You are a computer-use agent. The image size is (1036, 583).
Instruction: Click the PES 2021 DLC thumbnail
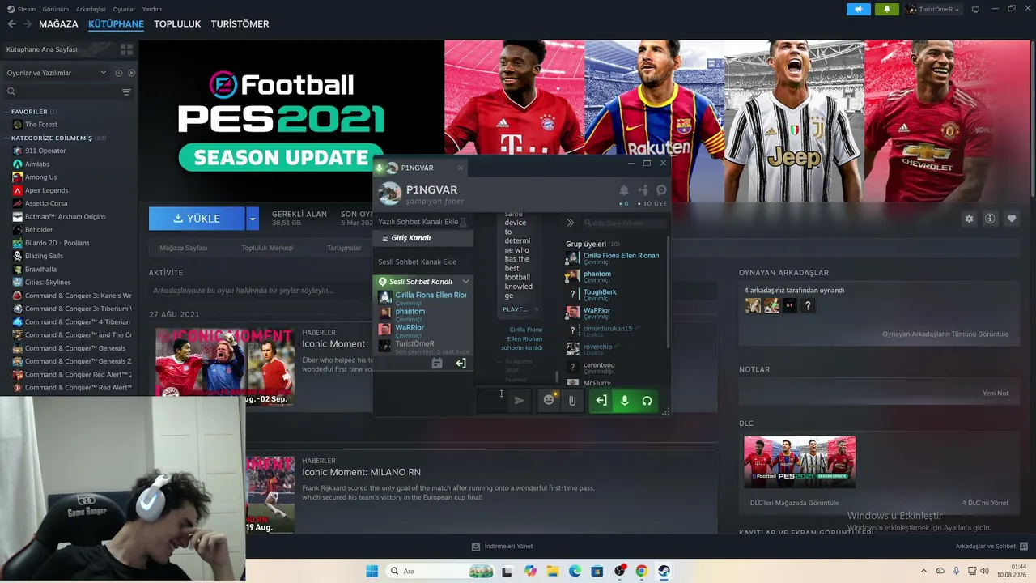click(800, 462)
